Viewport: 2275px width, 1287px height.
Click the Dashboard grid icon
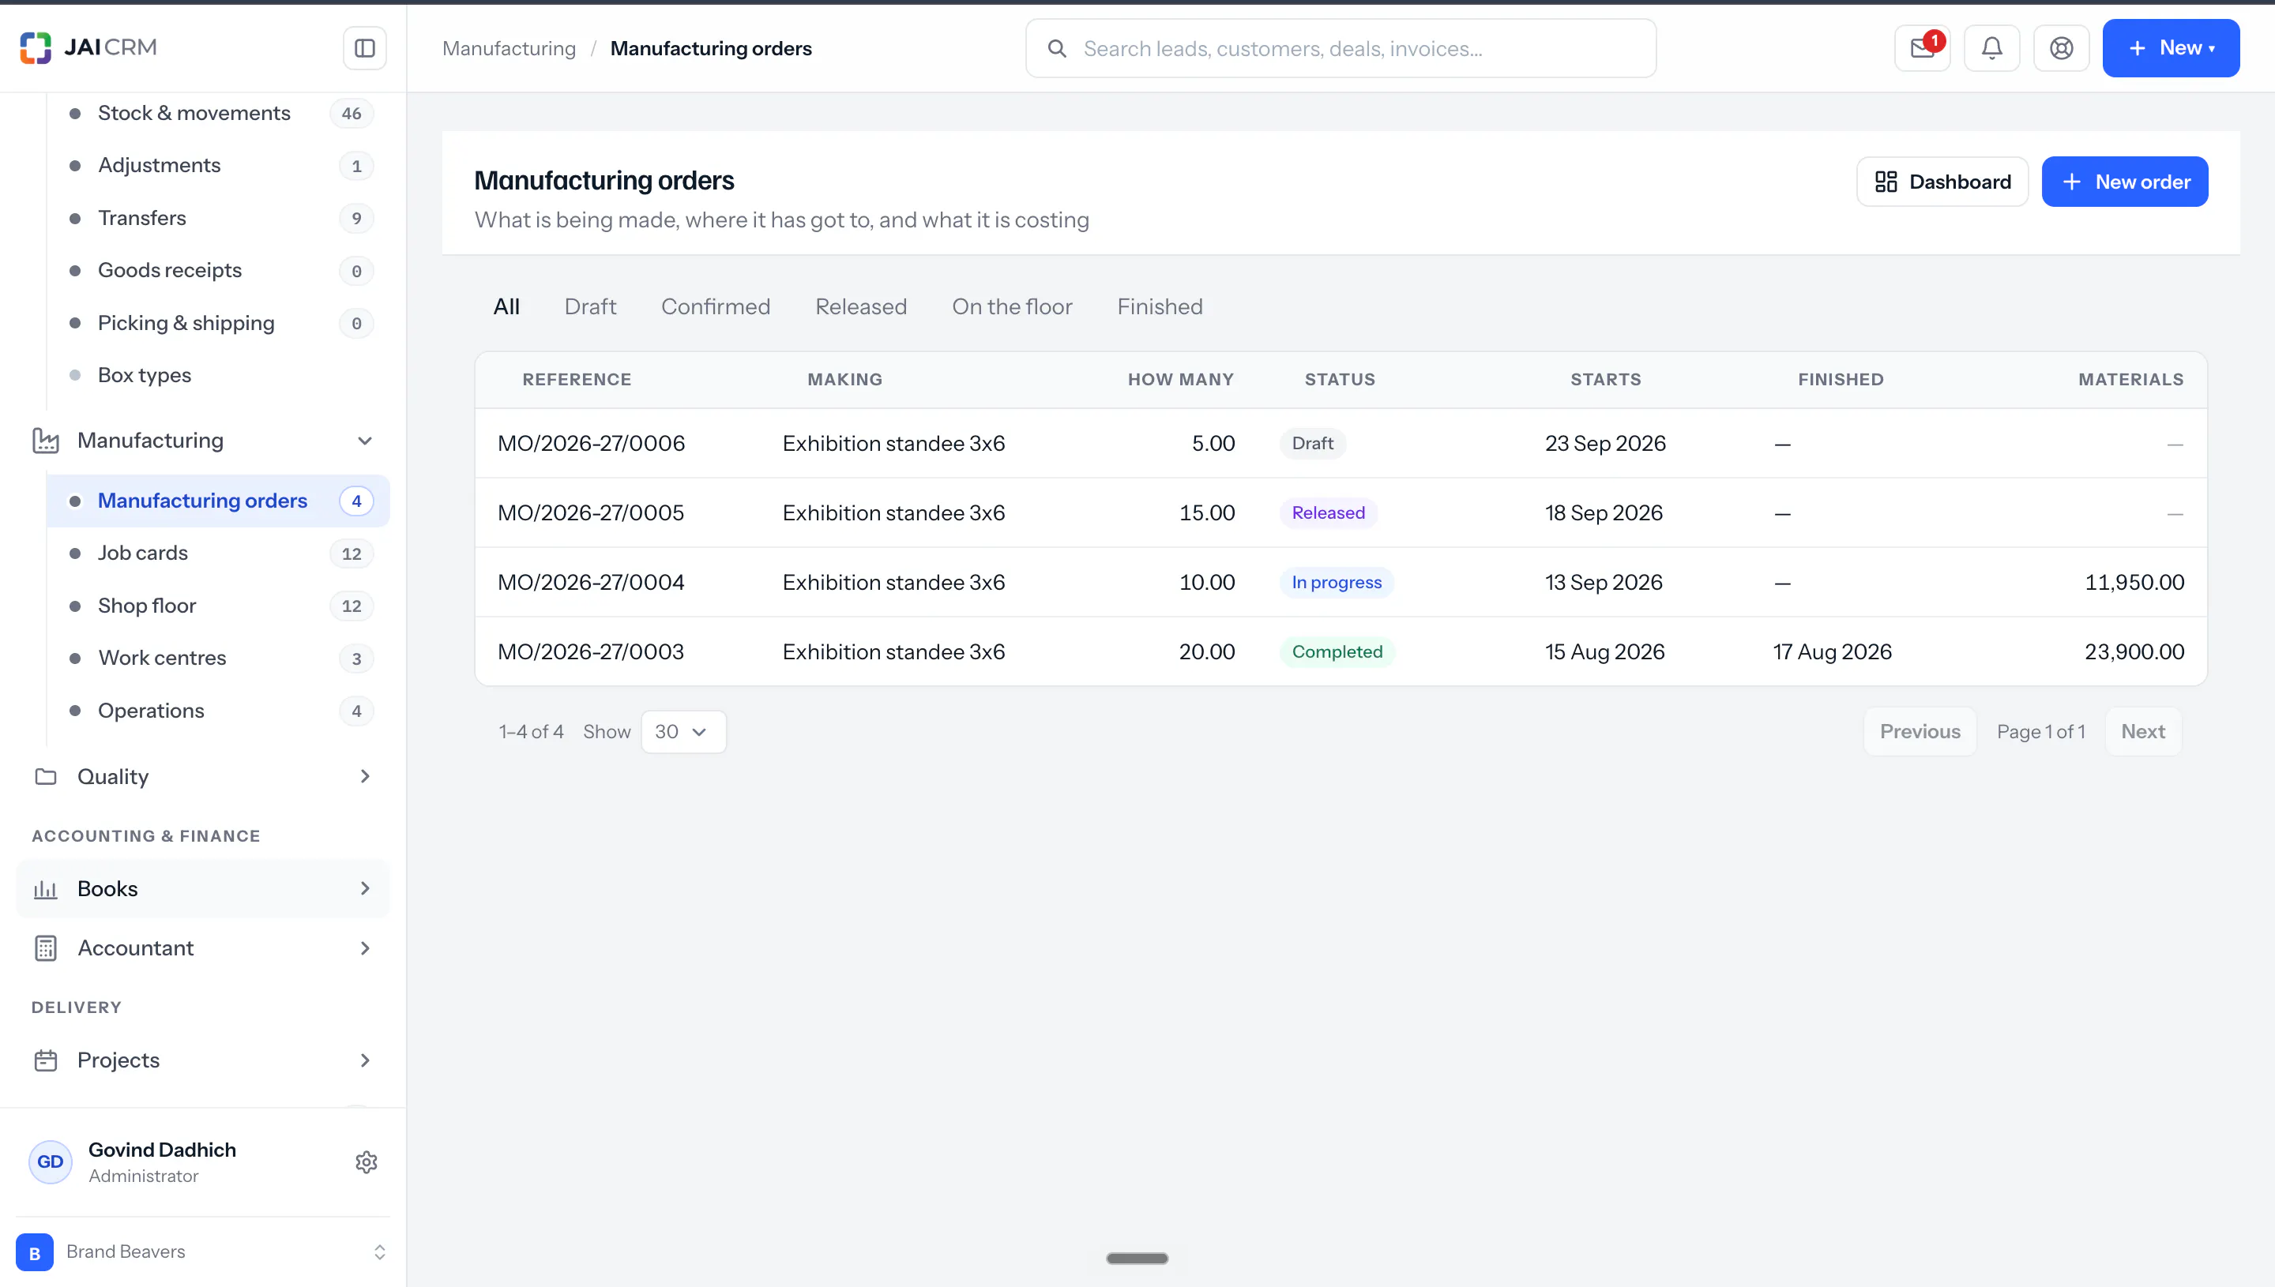pyautogui.click(x=1885, y=181)
